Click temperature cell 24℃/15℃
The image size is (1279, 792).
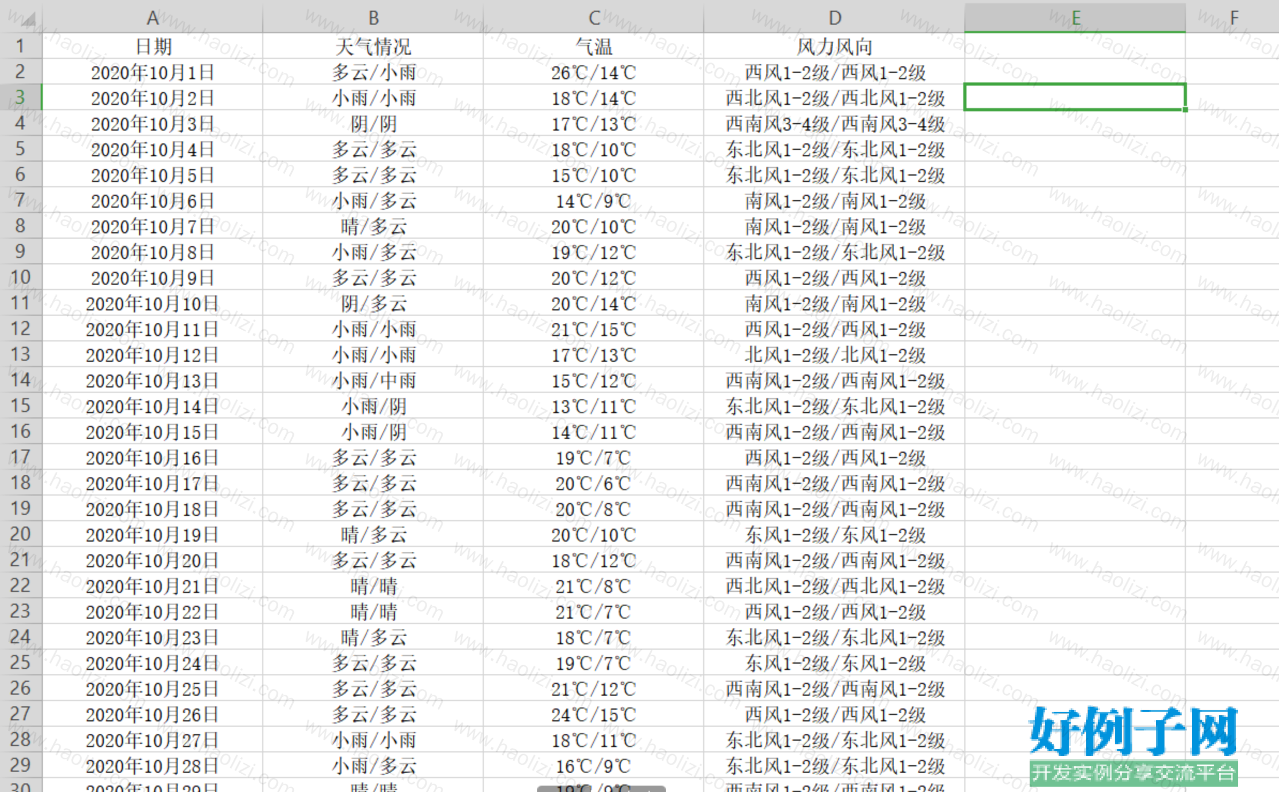coord(593,714)
